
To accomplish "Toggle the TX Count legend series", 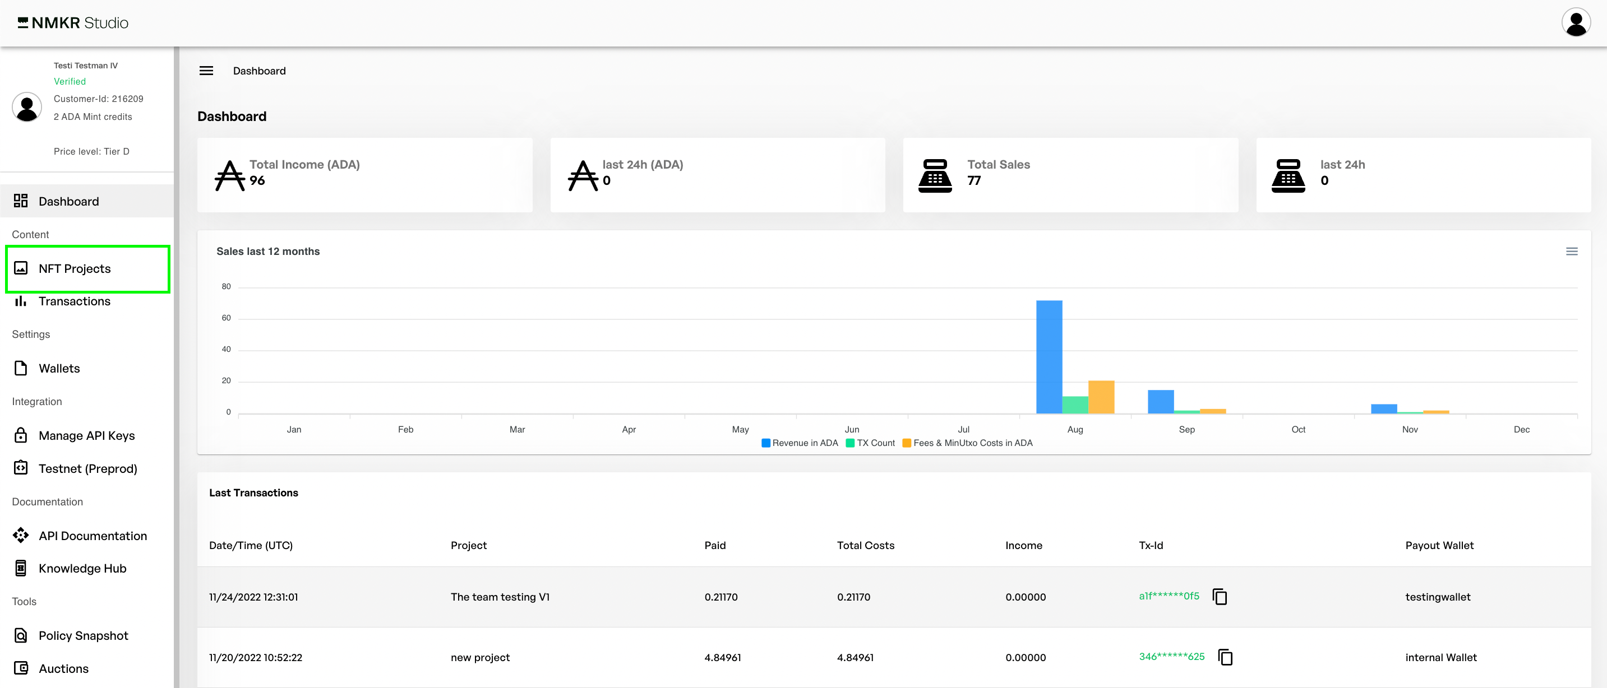I will coord(870,443).
